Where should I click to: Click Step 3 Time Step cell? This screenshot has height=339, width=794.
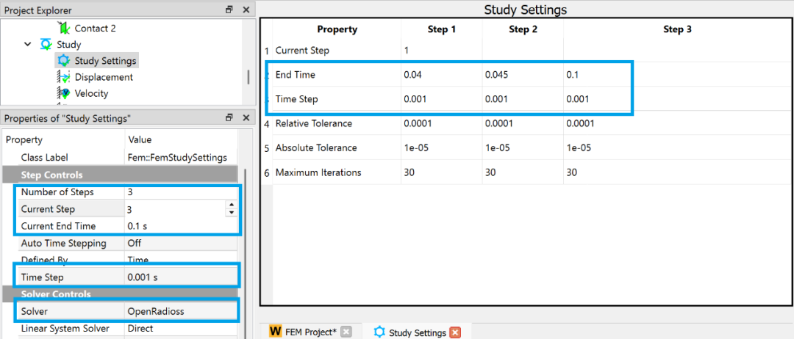678,99
